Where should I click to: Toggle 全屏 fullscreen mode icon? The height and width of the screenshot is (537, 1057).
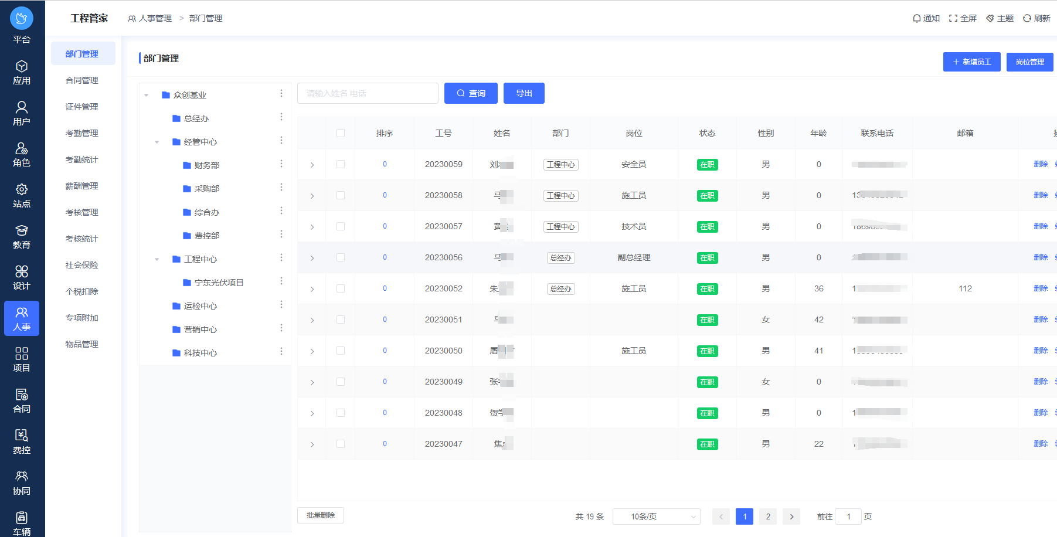coord(953,19)
